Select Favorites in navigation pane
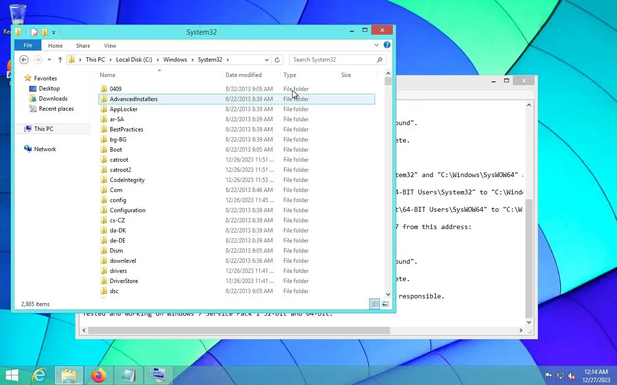 (45, 78)
